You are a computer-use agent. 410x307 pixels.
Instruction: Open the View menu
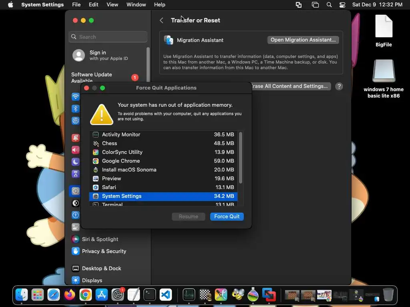pyautogui.click(x=112, y=5)
